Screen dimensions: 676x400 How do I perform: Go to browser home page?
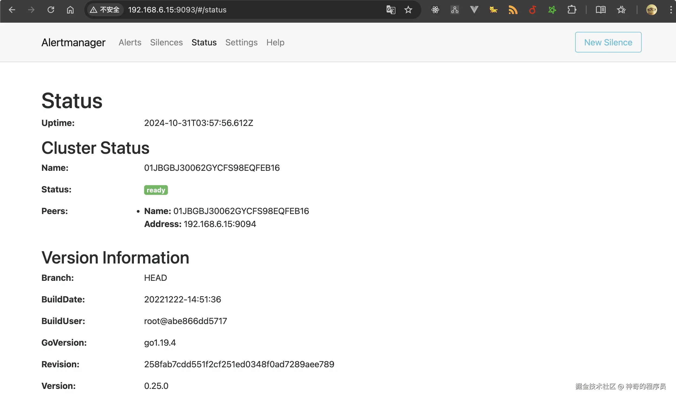pos(70,10)
